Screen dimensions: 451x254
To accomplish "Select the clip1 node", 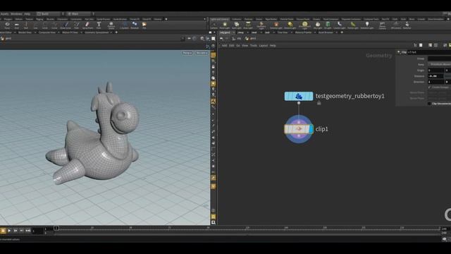I will (299, 129).
